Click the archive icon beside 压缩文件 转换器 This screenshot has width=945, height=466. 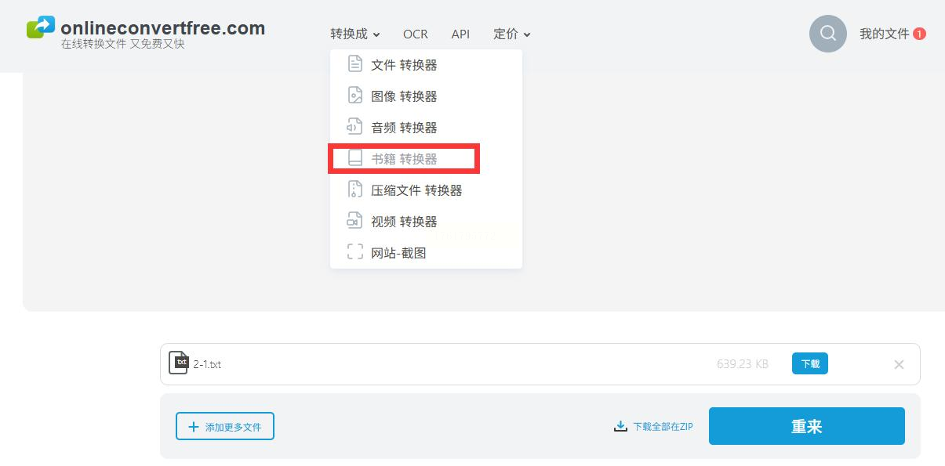[355, 190]
